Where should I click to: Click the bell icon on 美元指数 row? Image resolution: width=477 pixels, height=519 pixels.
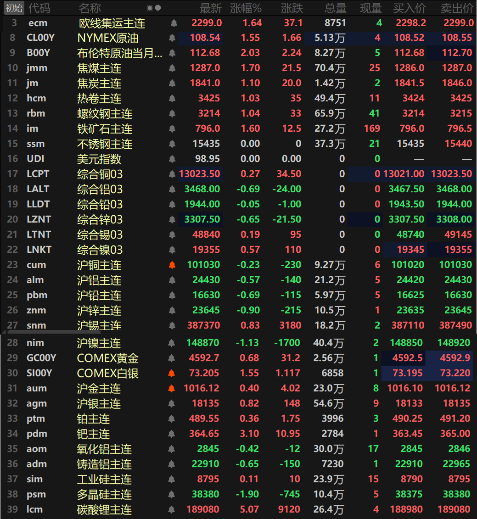click(x=172, y=159)
